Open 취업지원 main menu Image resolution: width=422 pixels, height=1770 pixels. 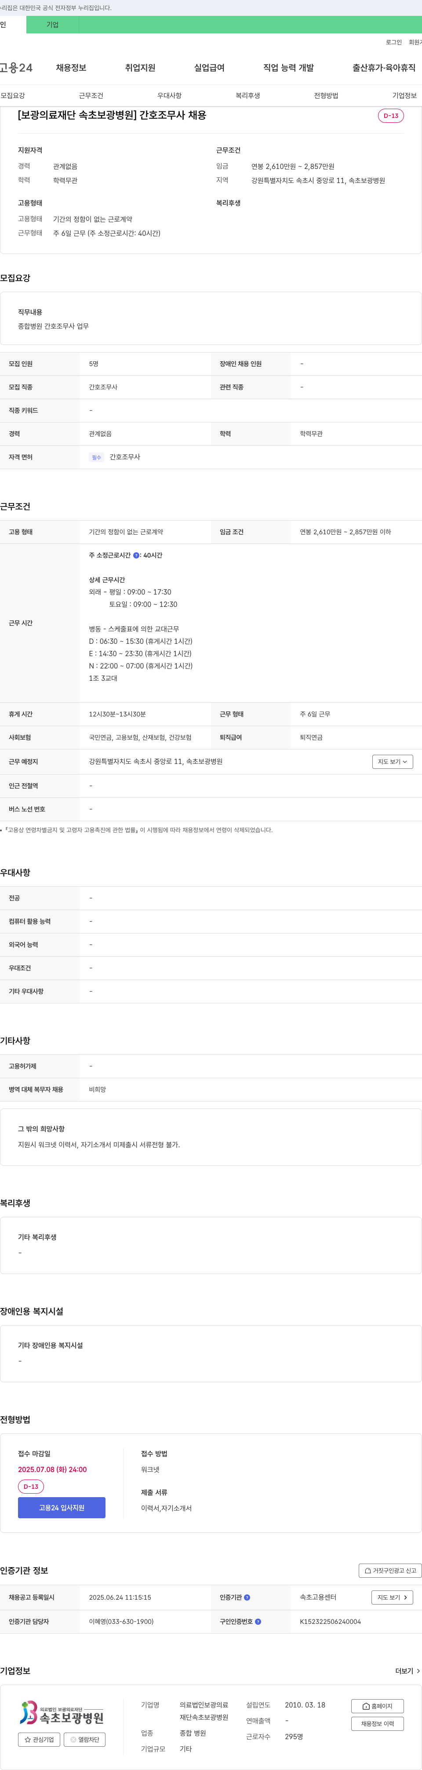point(140,67)
